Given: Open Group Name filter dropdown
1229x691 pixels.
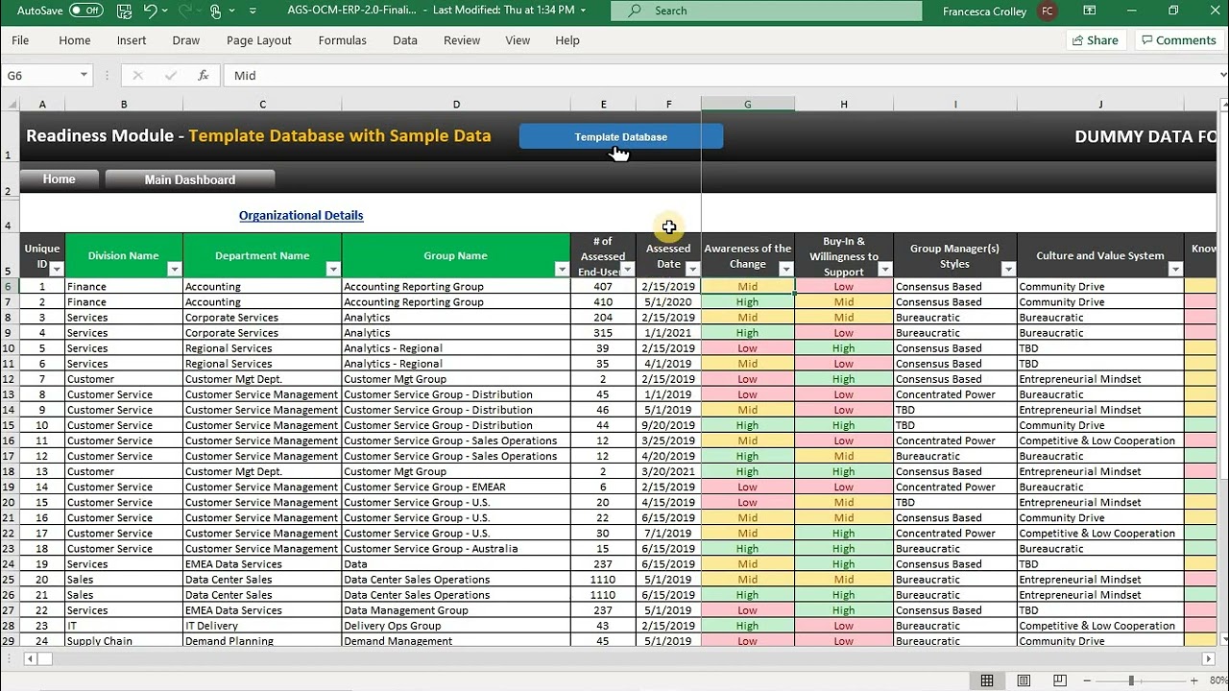Looking at the screenshot, I should point(562,270).
